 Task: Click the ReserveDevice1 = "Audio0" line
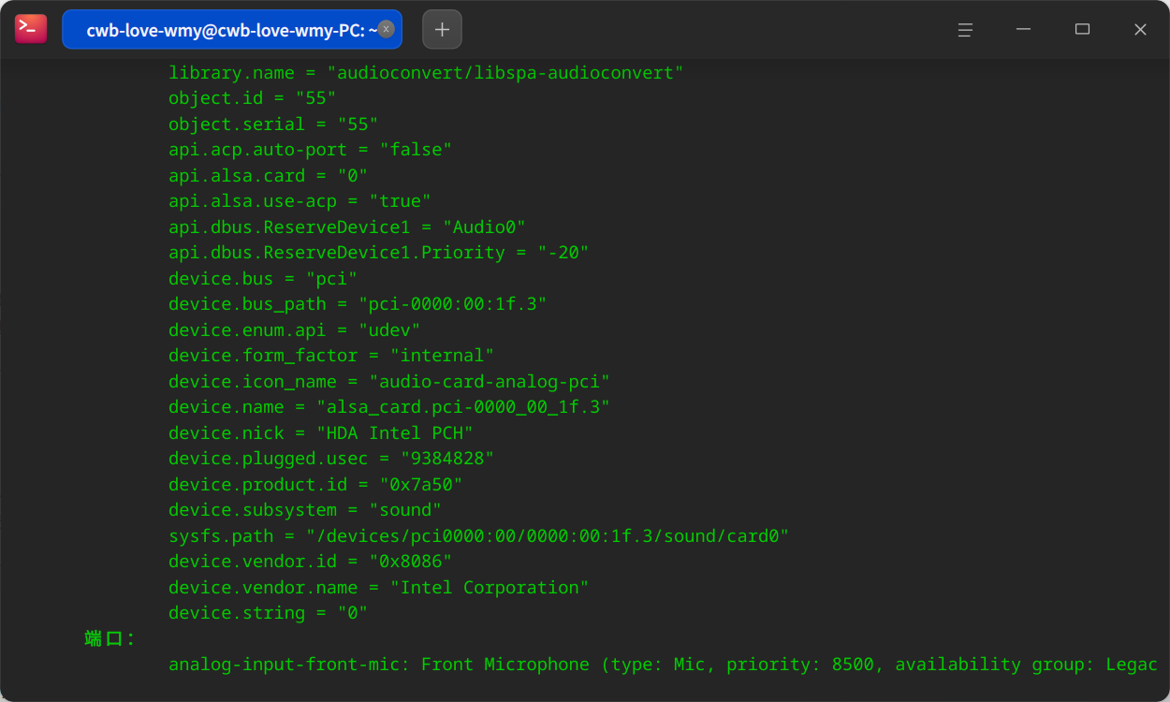pyautogui.click(x=347, y=227)
